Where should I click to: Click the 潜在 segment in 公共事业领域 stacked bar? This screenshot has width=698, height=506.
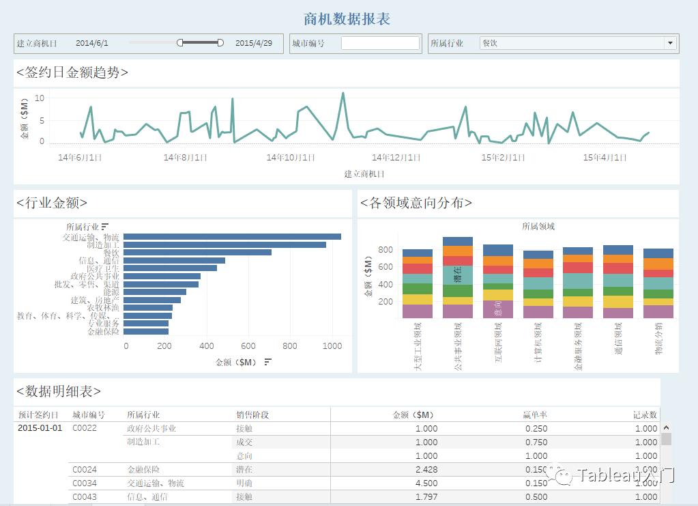458,275
